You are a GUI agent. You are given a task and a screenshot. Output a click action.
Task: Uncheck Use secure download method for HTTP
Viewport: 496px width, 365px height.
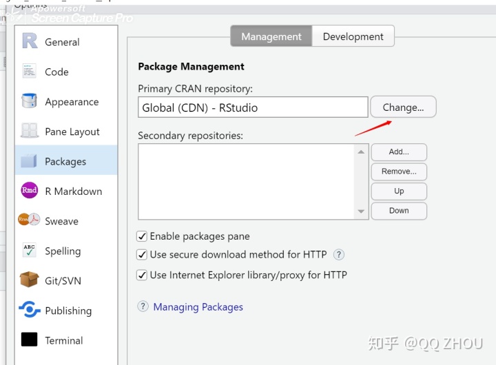coord(142,255)
